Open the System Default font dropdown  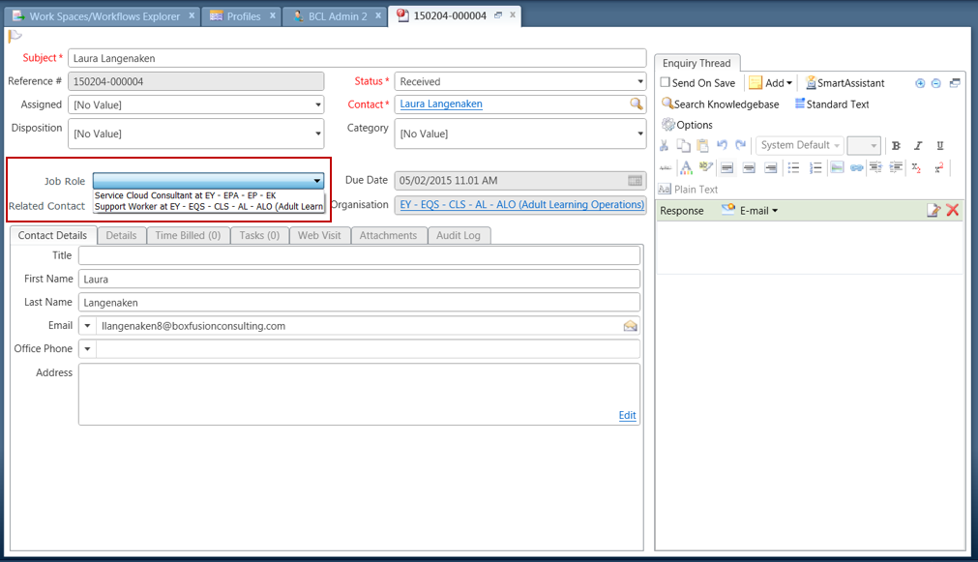(x=800, y=145)
